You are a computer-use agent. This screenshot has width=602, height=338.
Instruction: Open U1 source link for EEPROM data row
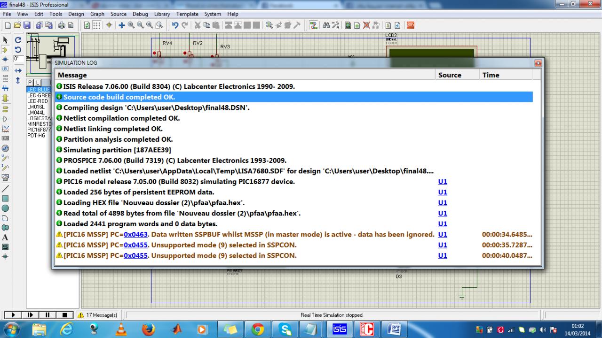(443, 192)
